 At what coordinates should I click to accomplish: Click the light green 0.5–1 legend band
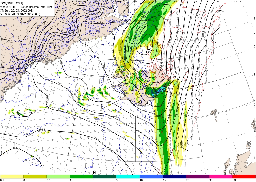(58, 176)
